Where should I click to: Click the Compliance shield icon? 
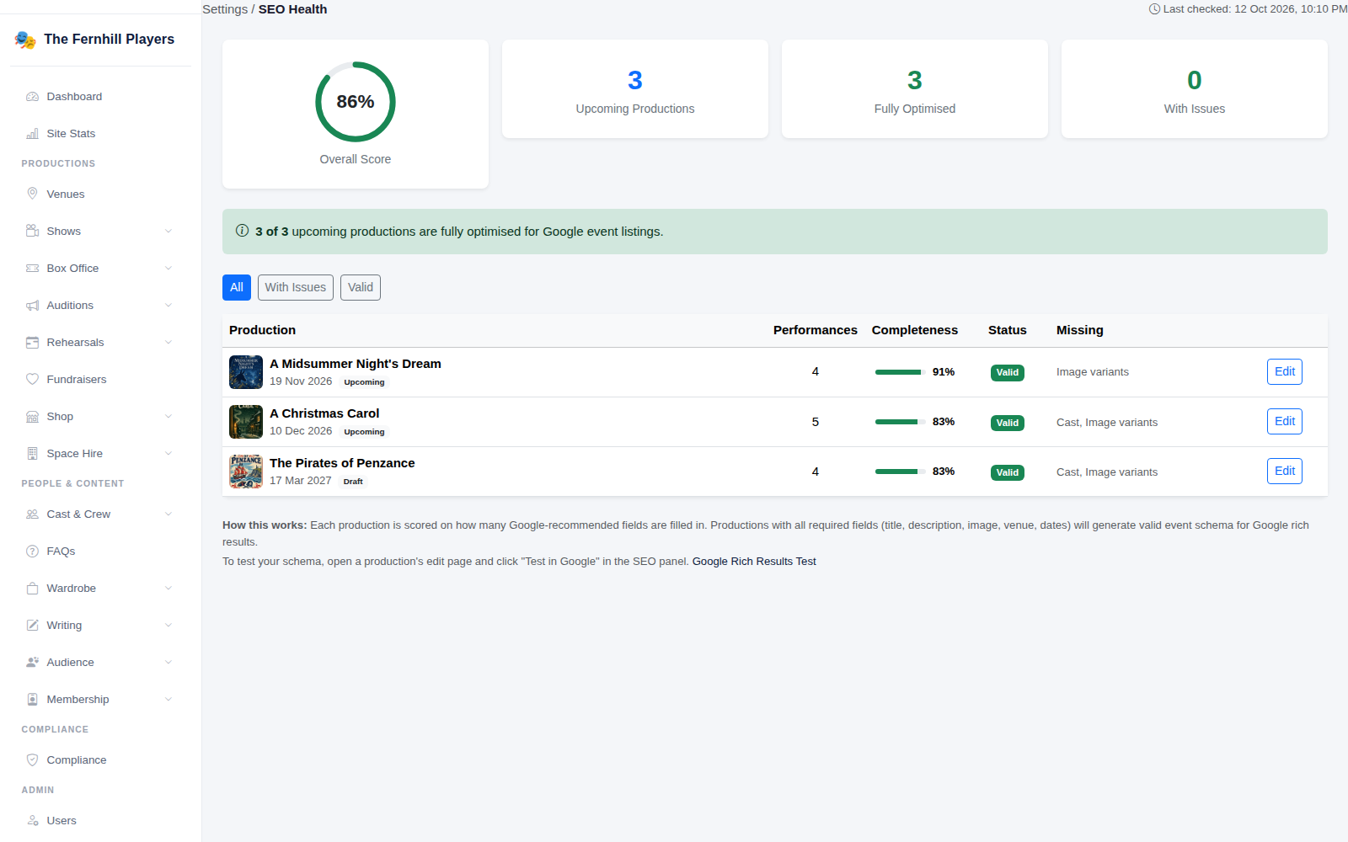coord(32,760)
